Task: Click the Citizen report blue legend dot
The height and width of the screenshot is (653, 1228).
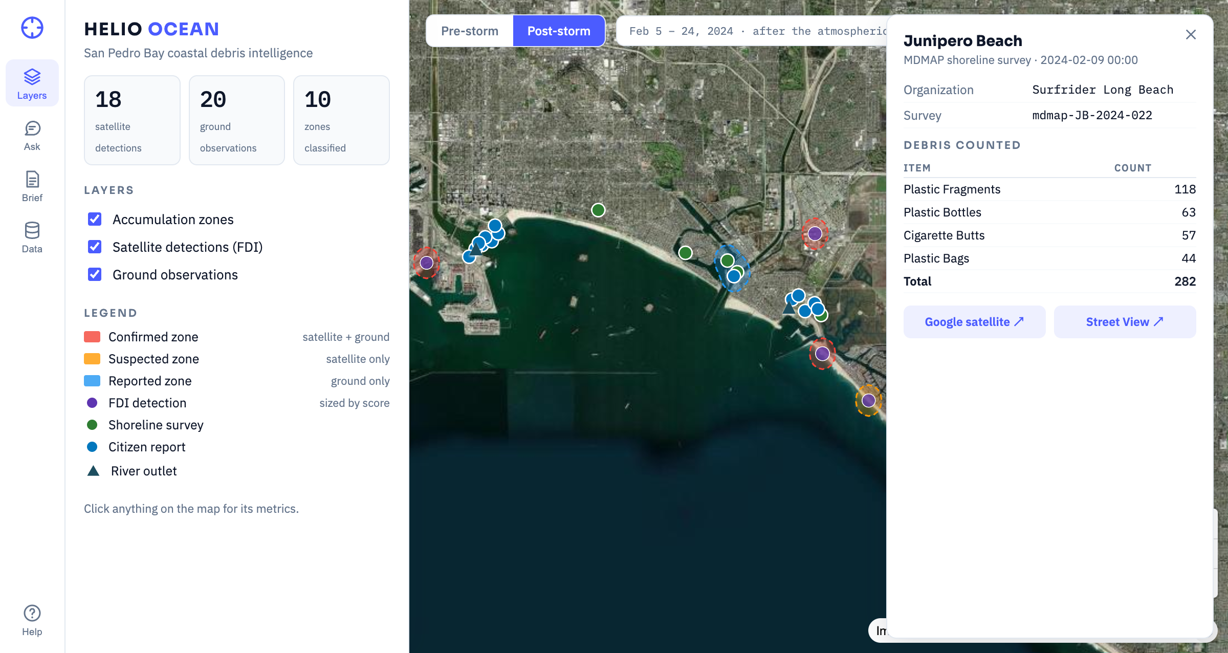Action: pos(92,447)
